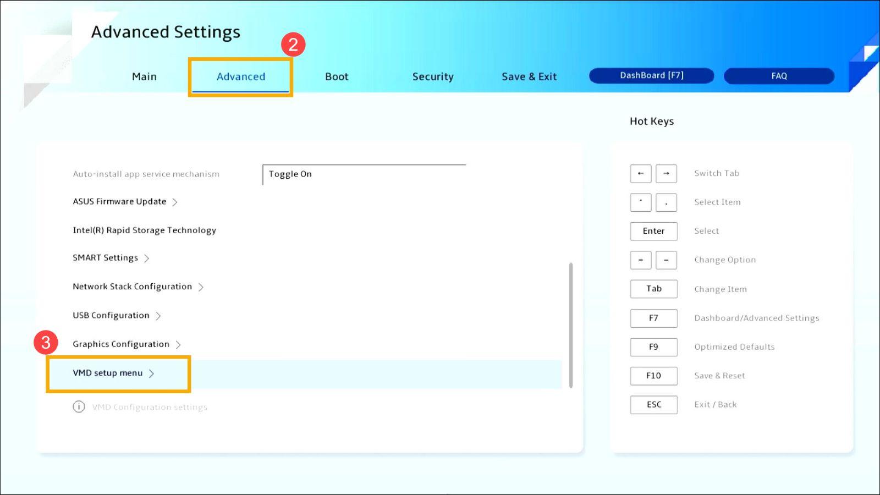Click the F7 hot key
Image resolution: width=880 pixels, height=495 pixels.
pos(653,318)
